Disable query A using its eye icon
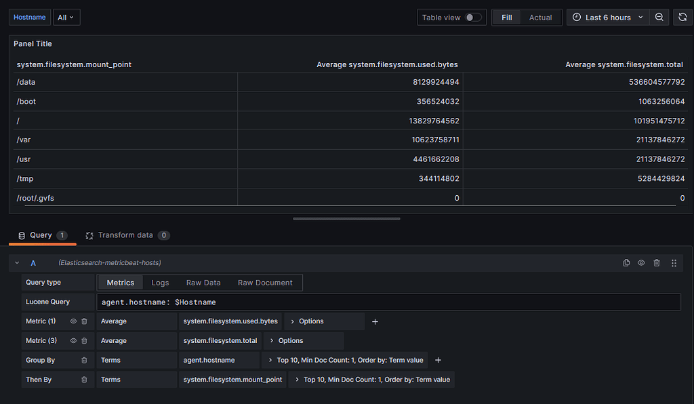This screenshot has width=694, height=404. pyautogui.click(x=641, y=262)
